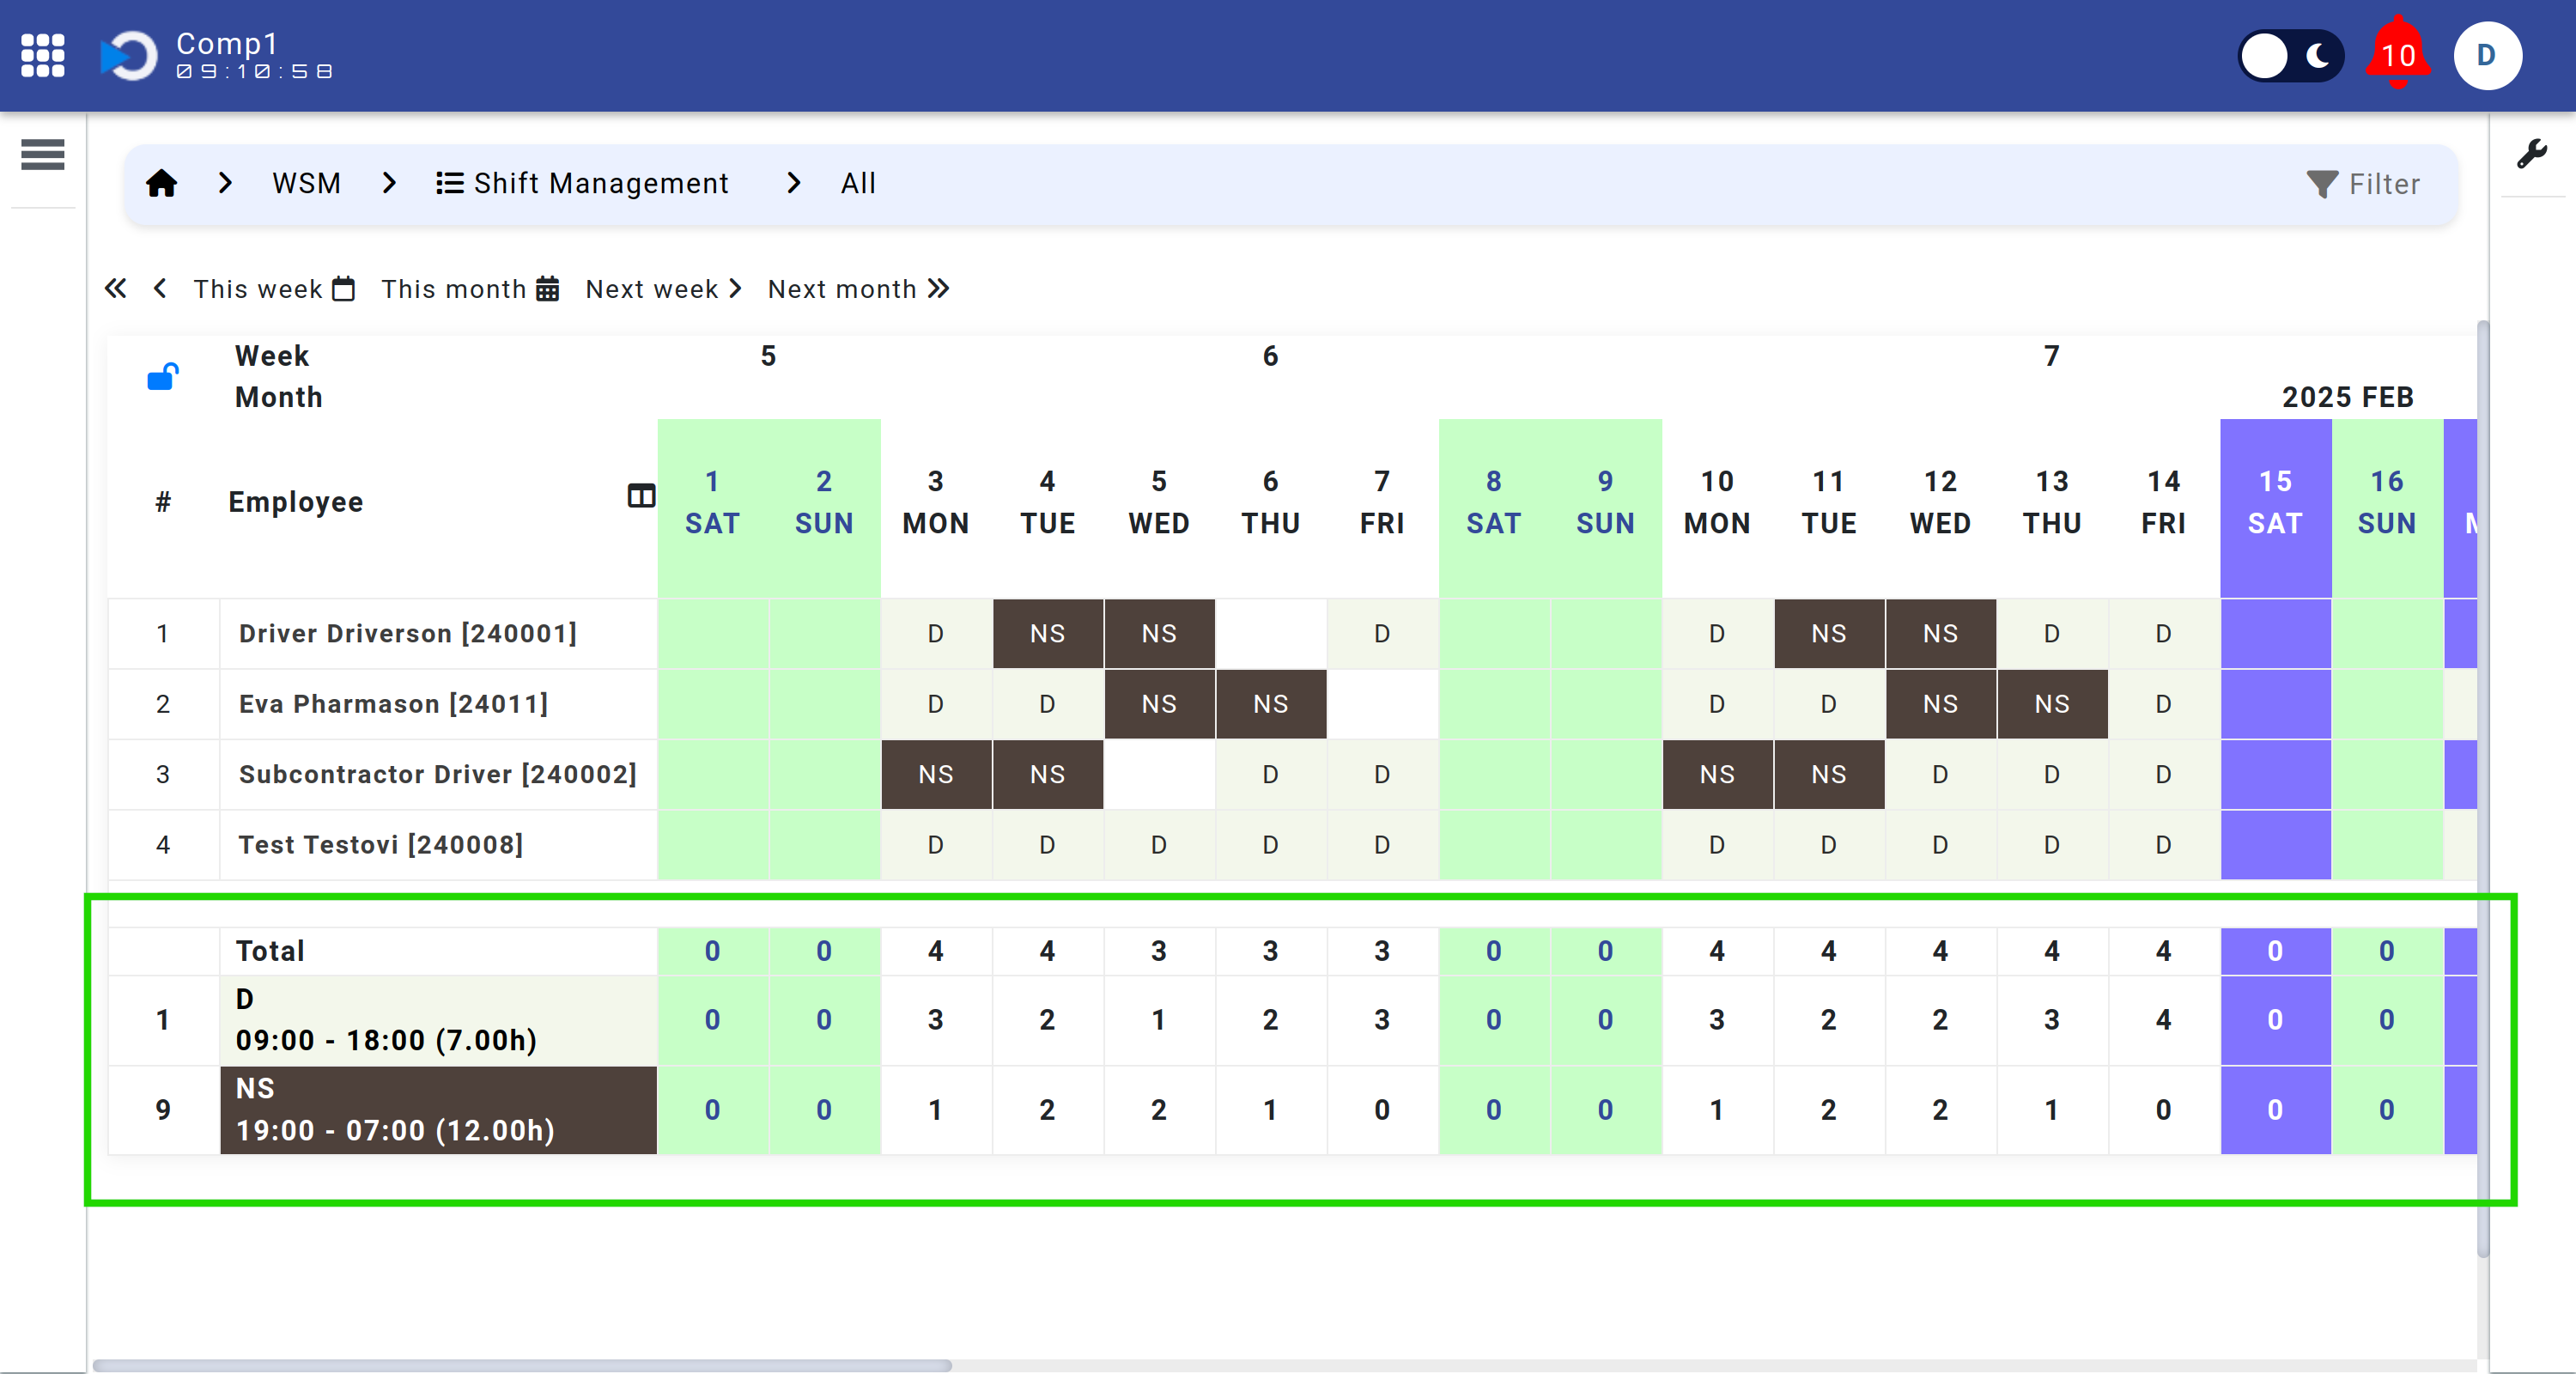The image size is (2576, 1374).
Task: Click the horizontal scrollbar at bottom
Action: [x=522, y=1365]
